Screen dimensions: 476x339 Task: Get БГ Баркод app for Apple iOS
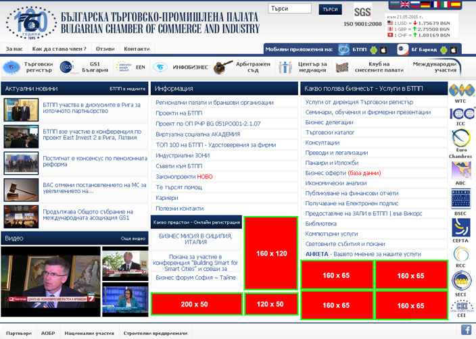tap(454, 50)
